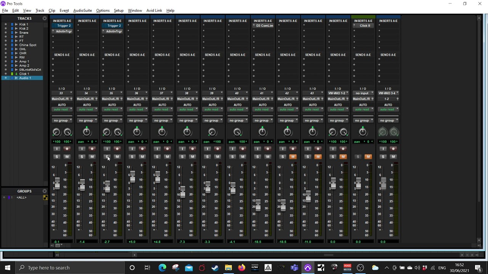Click the volume fader on input 41 channel

coord(258,205)
